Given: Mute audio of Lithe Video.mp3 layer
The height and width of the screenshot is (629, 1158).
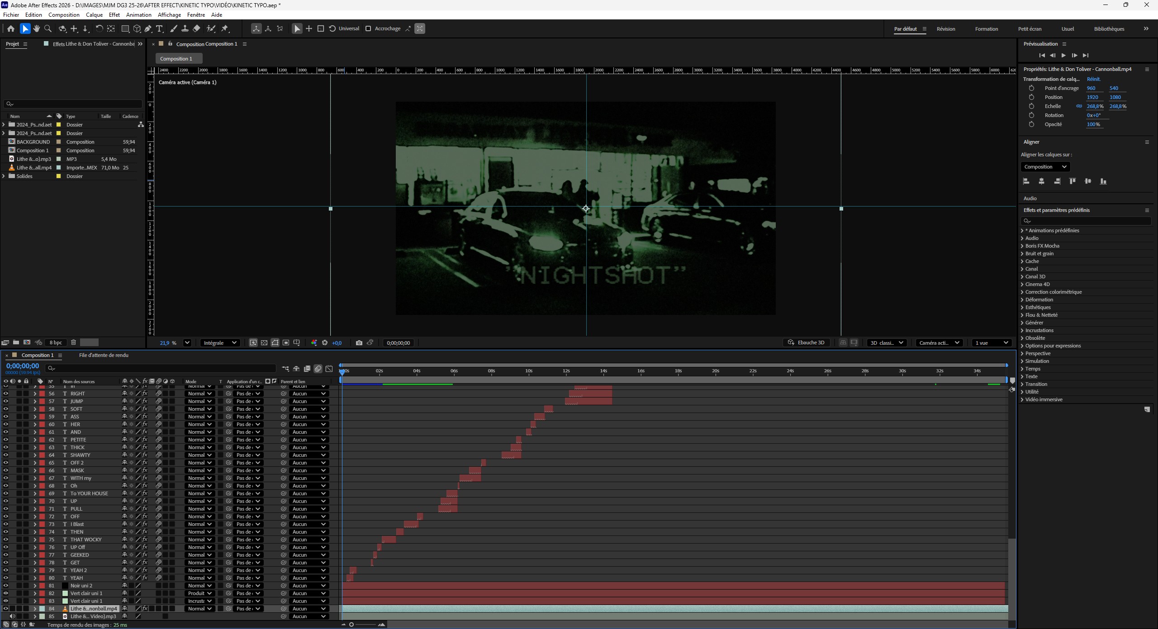Looking at the screenshot, I should click(12, 616).
